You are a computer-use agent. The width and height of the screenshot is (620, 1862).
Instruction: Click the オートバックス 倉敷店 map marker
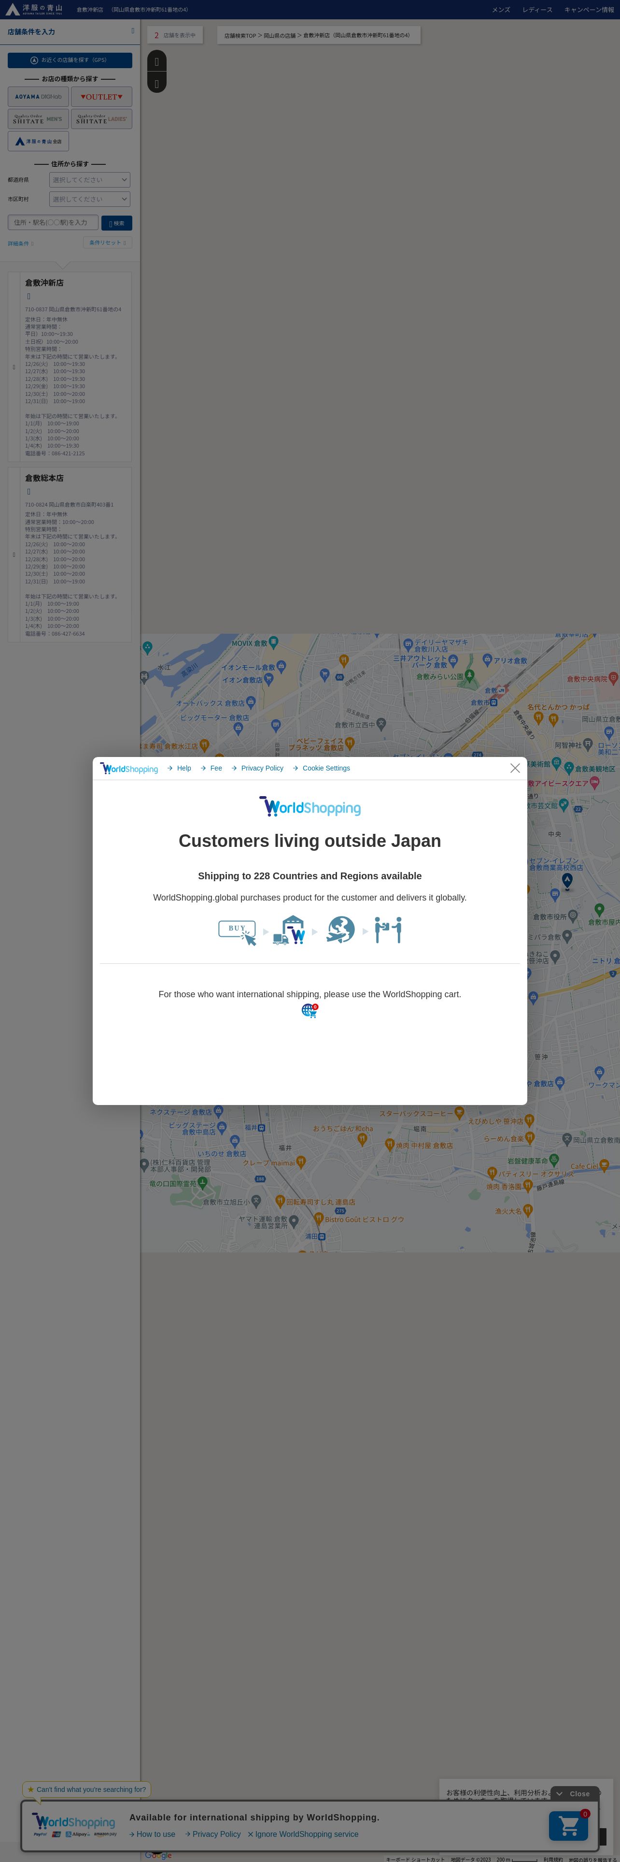[x=251, y=702]
